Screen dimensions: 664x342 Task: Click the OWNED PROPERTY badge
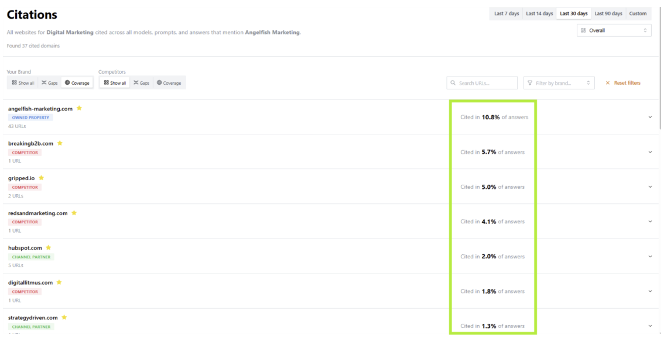pyautogui.click(x=30, y=118)
